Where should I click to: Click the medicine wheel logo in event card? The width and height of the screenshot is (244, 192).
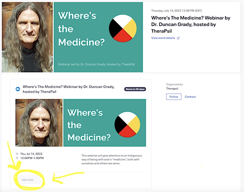[127, 124]
